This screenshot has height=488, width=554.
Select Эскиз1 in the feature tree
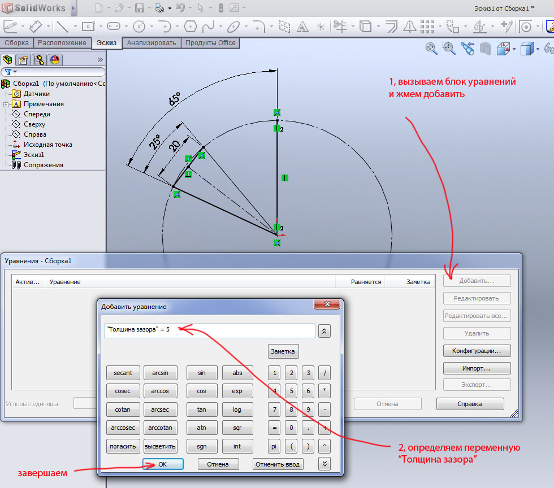pos(33,155)
